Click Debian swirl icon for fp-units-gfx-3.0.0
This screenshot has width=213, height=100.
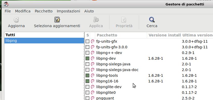tap(93, 47)
